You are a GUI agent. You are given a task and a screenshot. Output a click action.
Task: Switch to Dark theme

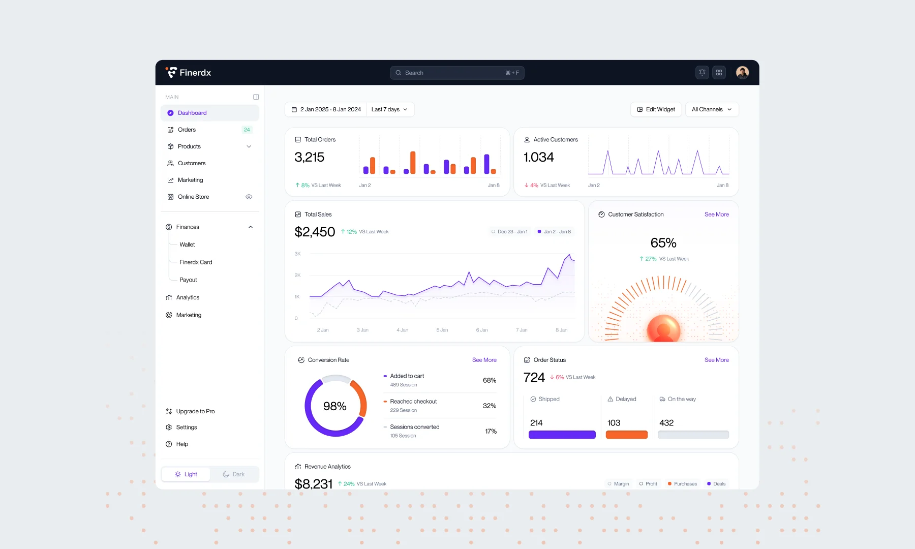234,474
